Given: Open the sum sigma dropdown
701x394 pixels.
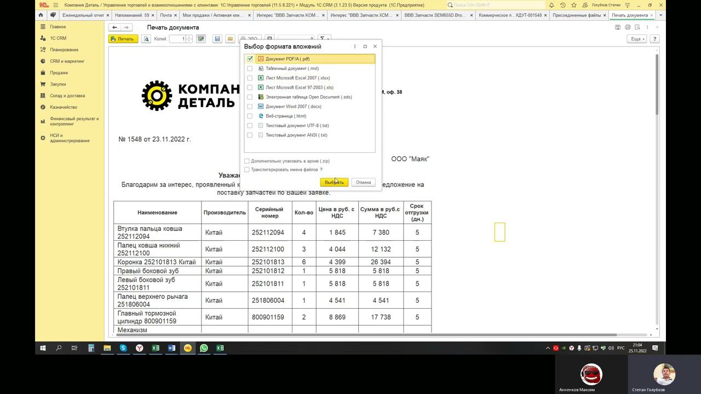Looking at the screenshot, I should 324,39.
